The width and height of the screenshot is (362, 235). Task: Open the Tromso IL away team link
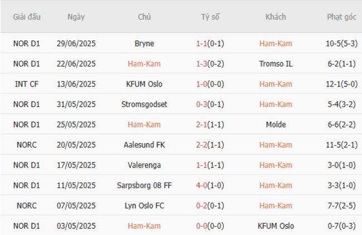(276, 64)
